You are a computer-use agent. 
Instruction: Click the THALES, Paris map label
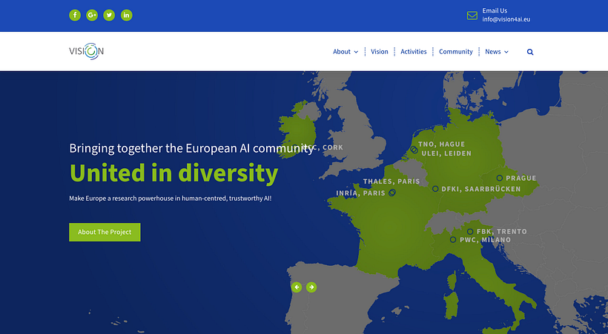click(391, 181)
